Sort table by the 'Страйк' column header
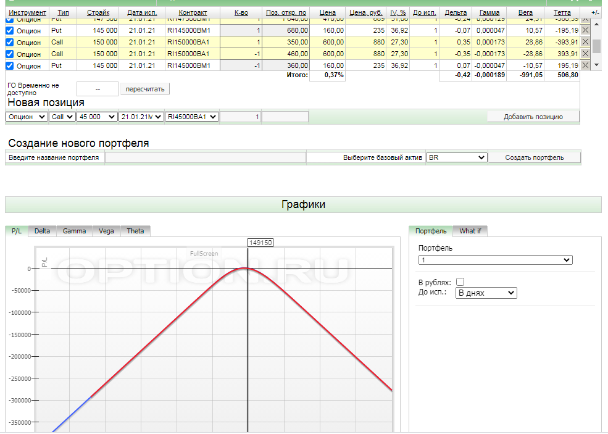 pyautogui.click(x=99, y=12)
